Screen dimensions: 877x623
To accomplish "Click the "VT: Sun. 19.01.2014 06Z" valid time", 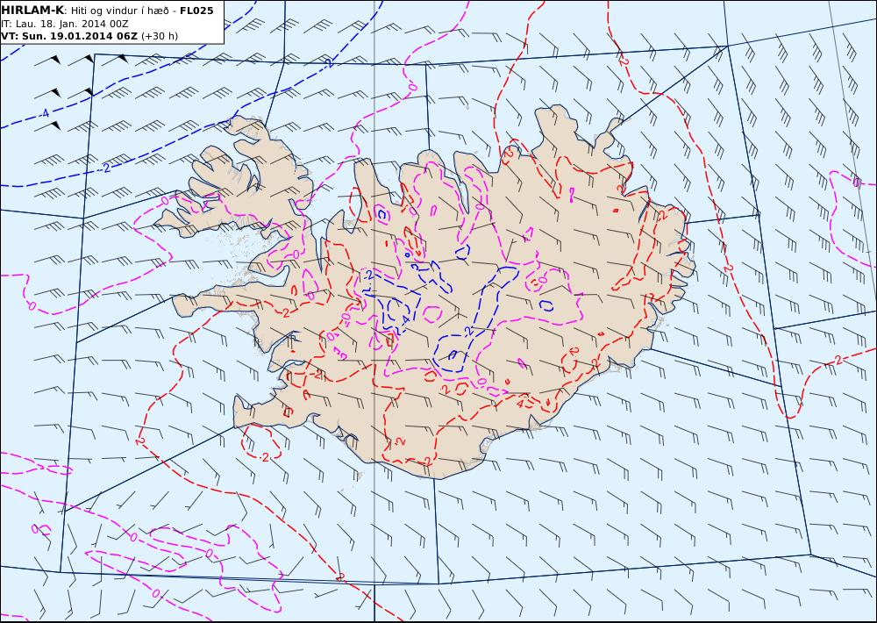I will tap(69, 36).
